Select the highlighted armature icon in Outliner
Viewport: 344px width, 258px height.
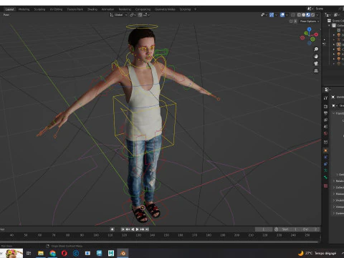(x=338, y=44)
